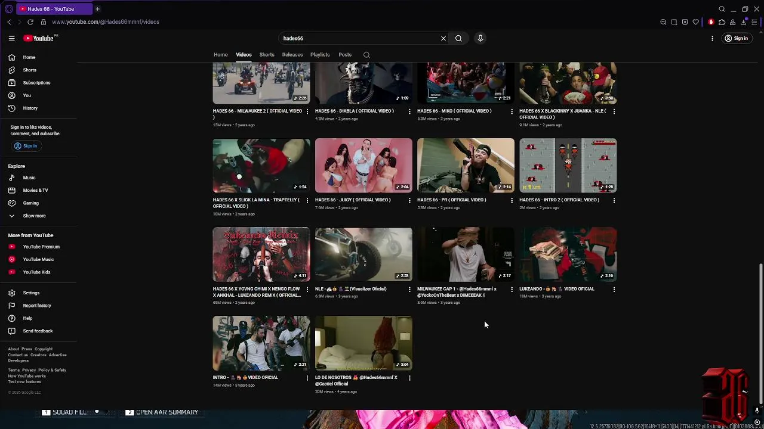Open HADES 66 - PR video title
This screenshot has width=764, height=429.
click(452, 200)
